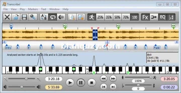
Task: Stop playback with the stop button
Action: coord(92,82)
